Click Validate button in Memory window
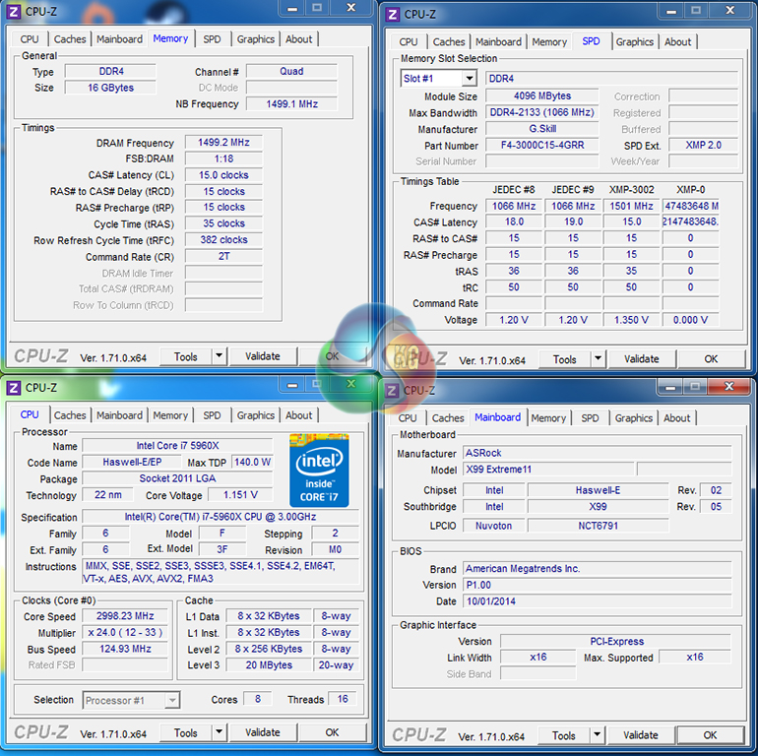This screenshot has width=758, height=756. coord(263,356)
